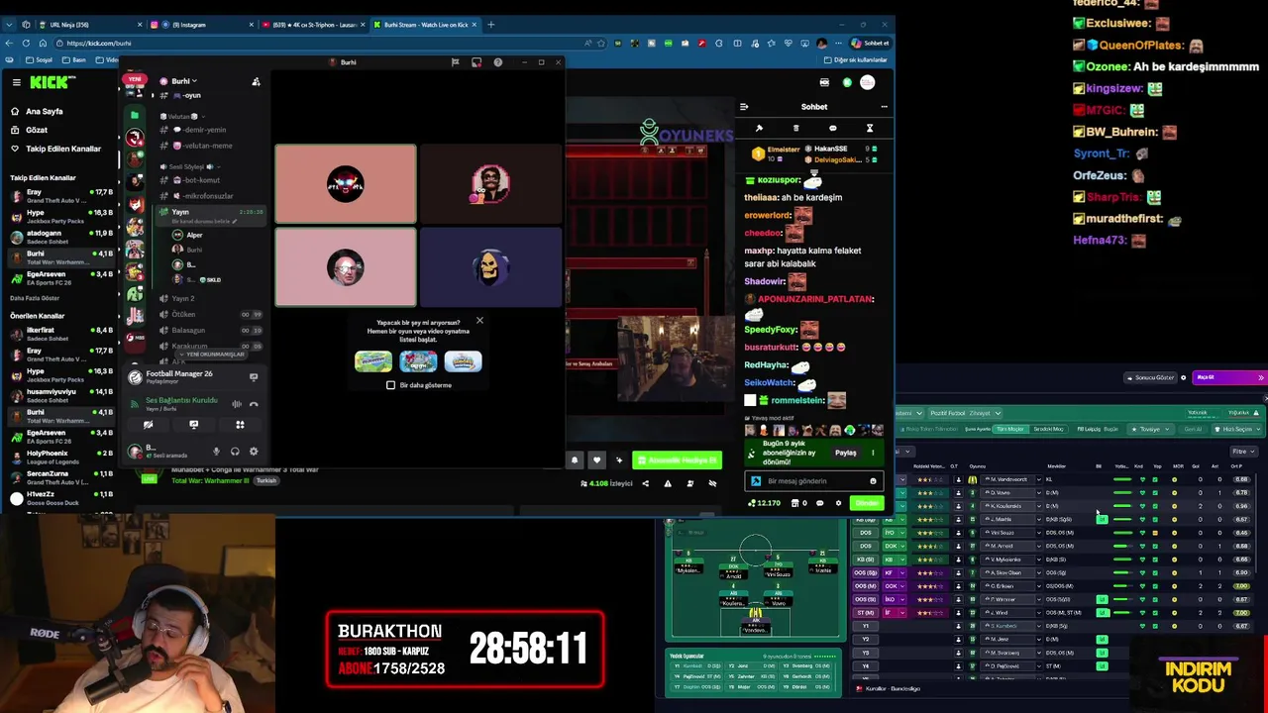Click Football Manager 26 stream screen icon
The height and width of the screenshot is (713, 1268).
[254, 377]
